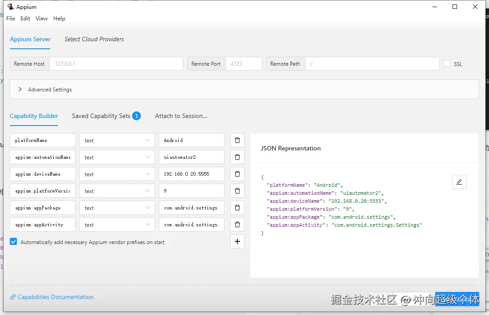The height and width of the screenshot is (315, 489).
Task: Edit raw JSON with the pencil icon
Action: pyautogui.click(x=459, y=182)
